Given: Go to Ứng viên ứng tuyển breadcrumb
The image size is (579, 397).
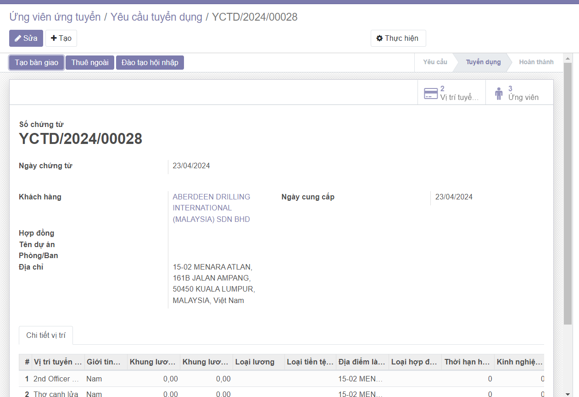Looking at the screenshot, I should 55,17.
